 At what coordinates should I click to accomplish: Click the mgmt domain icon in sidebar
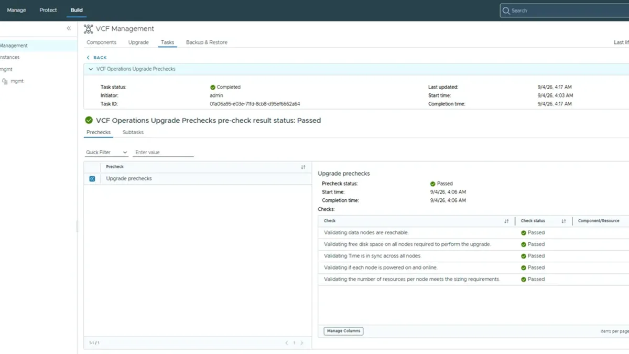click(x=5, y=81)
